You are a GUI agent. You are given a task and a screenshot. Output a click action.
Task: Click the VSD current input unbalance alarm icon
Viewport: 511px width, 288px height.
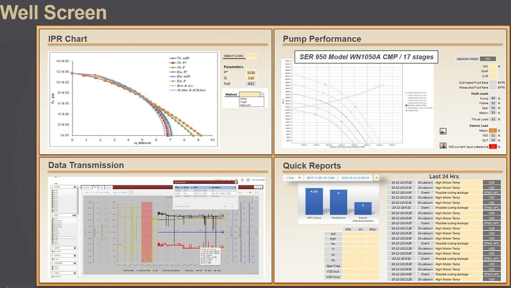tap(443, 146)
